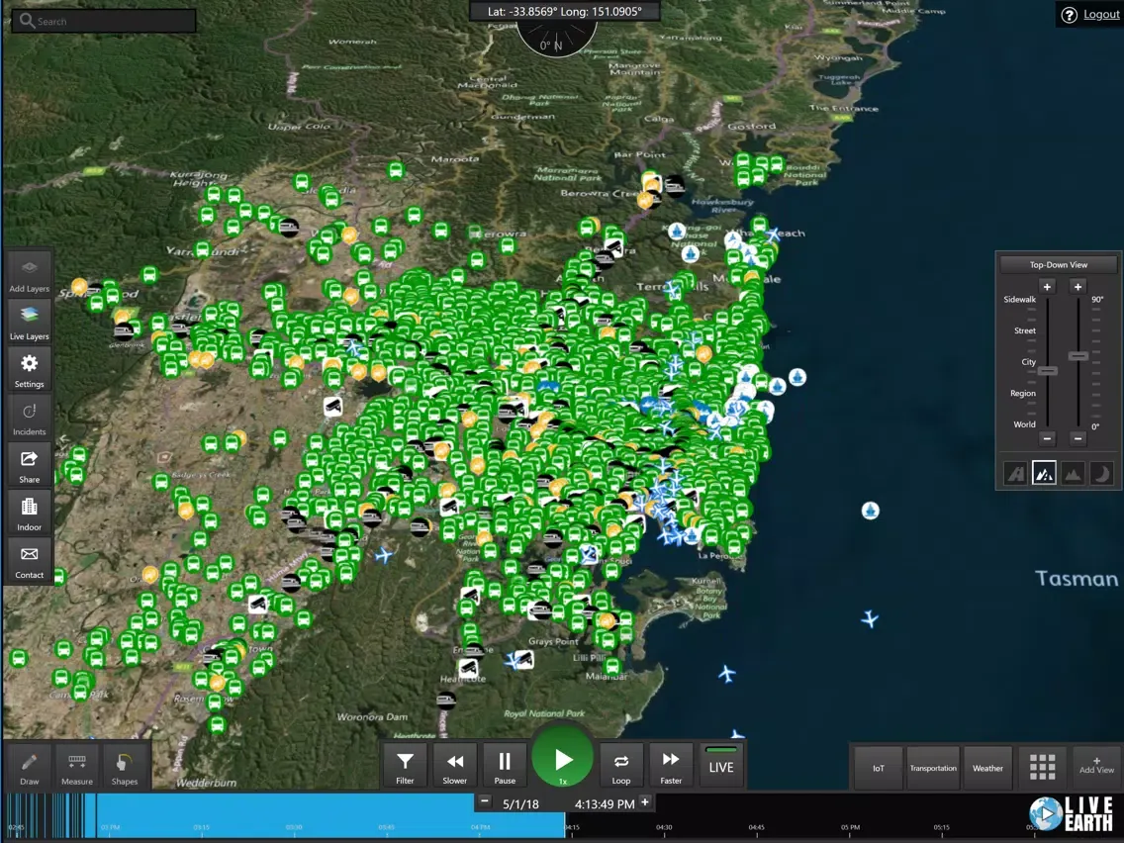Click the airplane marker below the Tasman label

(x=870, y=618)
